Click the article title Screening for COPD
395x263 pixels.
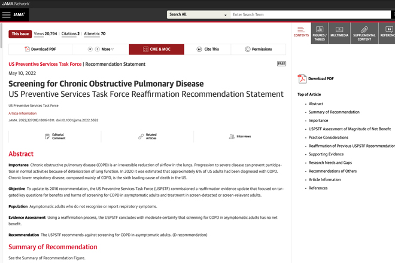[106, 84]
